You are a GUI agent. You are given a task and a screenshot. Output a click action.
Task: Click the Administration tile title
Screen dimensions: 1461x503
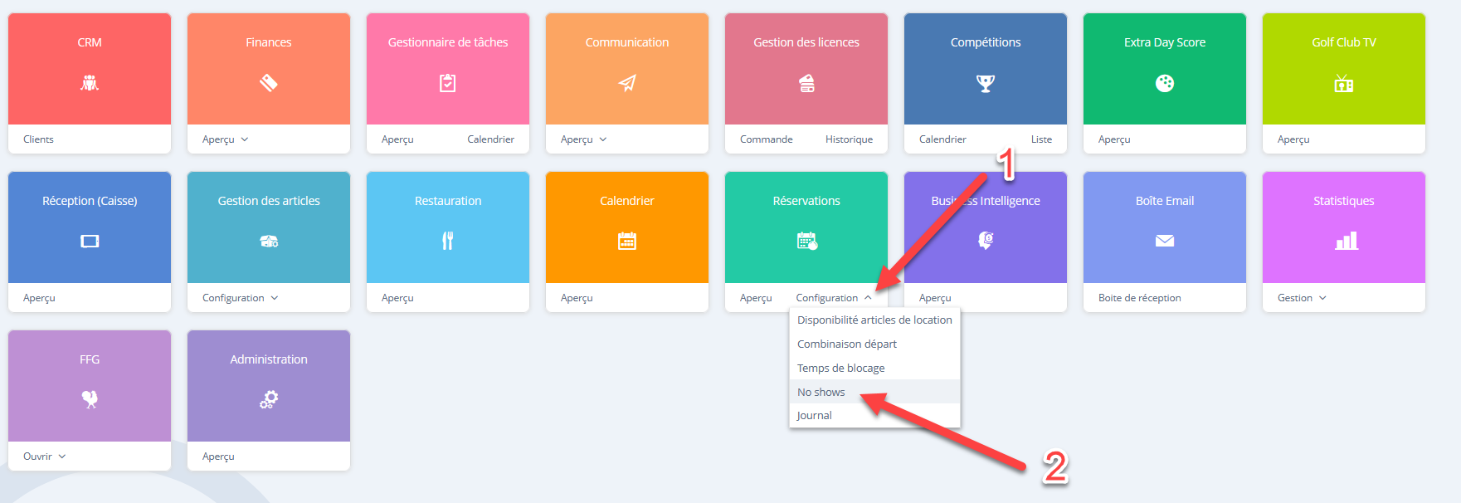coord(269,359)
